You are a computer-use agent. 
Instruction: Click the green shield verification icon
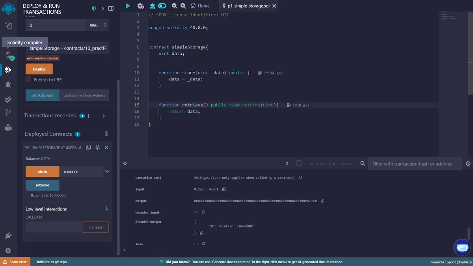click(94, 8)
